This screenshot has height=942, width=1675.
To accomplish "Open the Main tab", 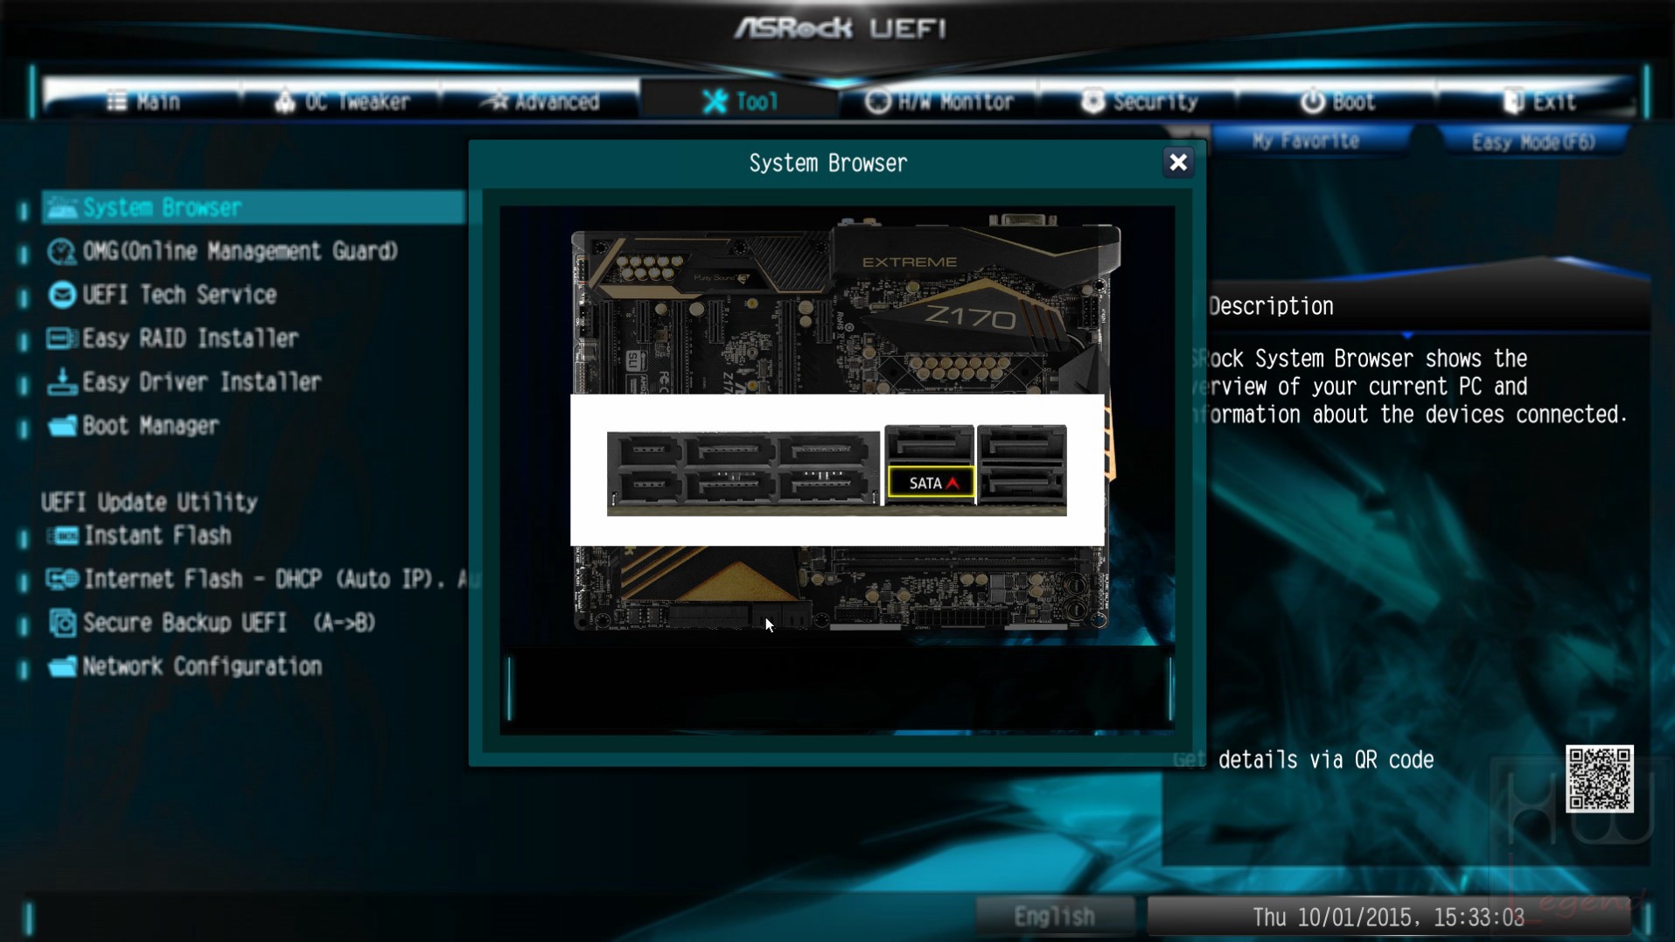I will [143, 101].
